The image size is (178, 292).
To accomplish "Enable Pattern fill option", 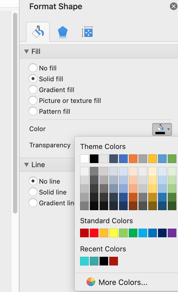I will (x=33, y=111).
